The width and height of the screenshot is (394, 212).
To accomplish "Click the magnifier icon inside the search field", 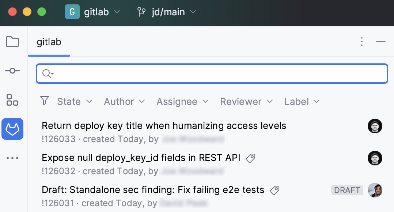I will [x=47, y=73].
